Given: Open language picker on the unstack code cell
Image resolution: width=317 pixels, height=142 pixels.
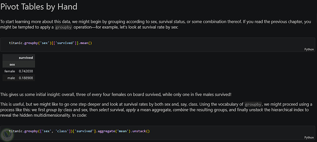Looking at the screenshot, I should (309, 137).
